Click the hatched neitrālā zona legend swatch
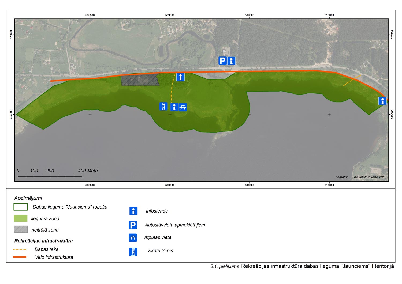Image resolution: width=402 pixels, height=284 pixels. (x=21, y=229)
